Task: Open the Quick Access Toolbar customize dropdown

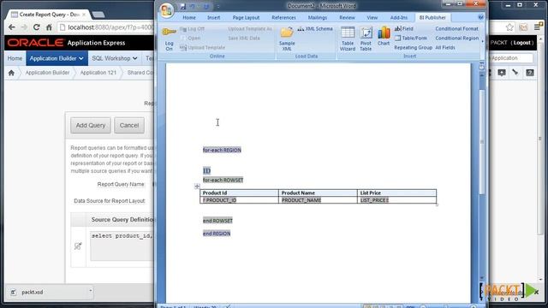Action: [218, 6]
